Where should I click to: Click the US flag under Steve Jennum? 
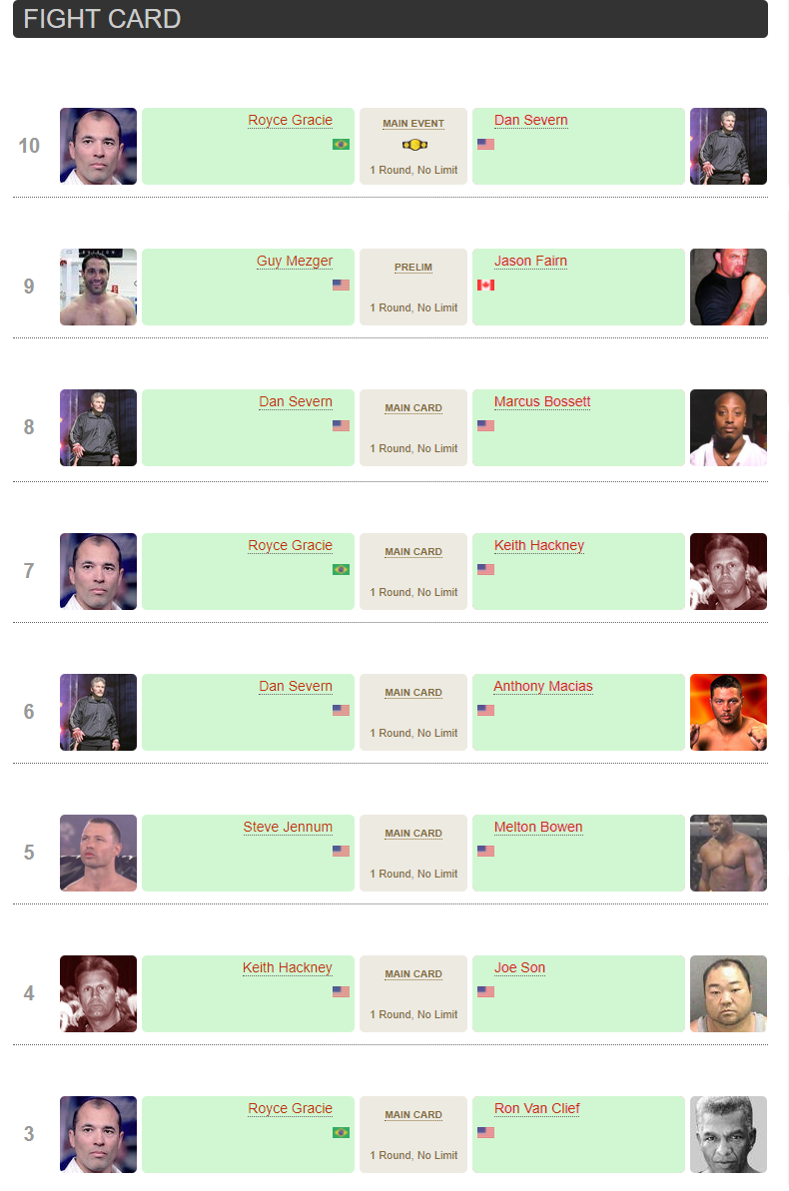pyautogui.click(x=341, y=851)
